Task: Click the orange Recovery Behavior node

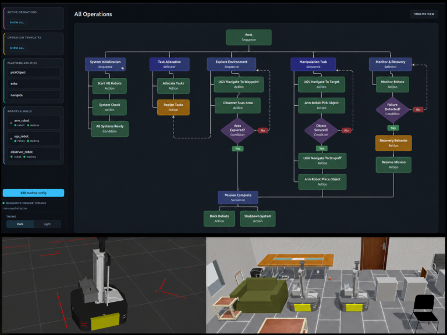Action: [393, 143]
